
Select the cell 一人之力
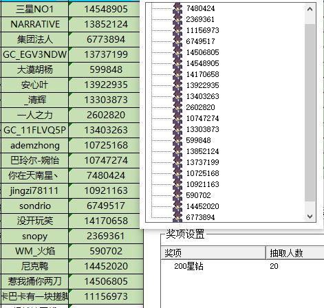click(x=34, y=115)
